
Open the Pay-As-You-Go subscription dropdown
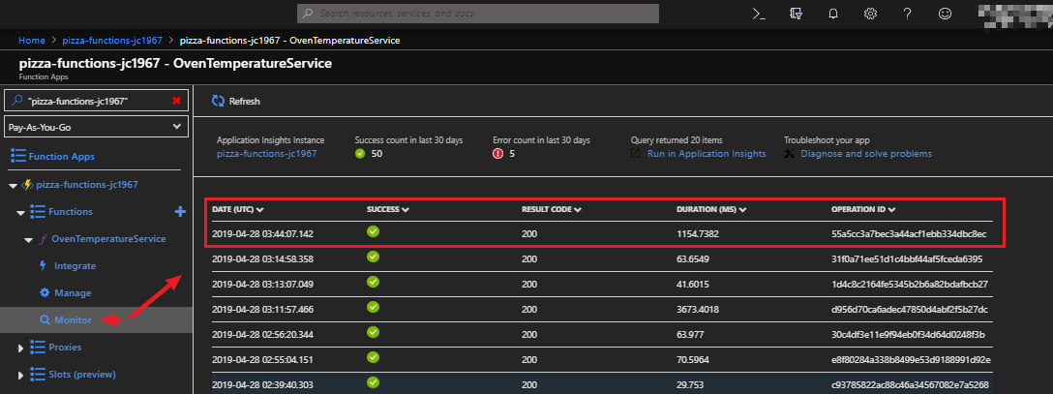96,126
